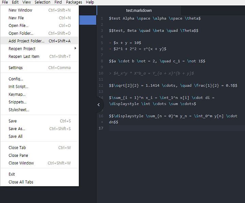
Task: Click line number 1 in the gutter
Action: click(x=102, y=18)
